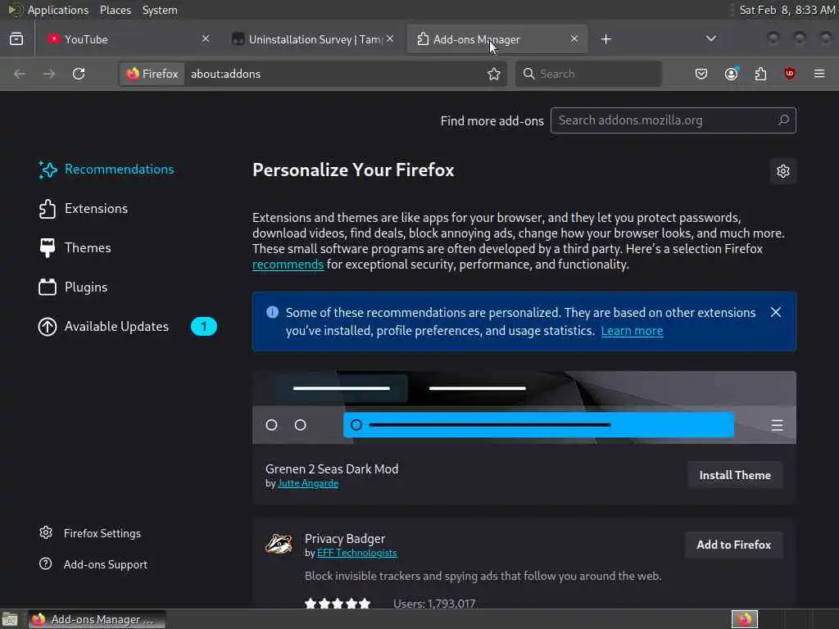This screenshot has width=839, height=629.
Task: Open EFF Technologists author link
Action: coord(357,553)
